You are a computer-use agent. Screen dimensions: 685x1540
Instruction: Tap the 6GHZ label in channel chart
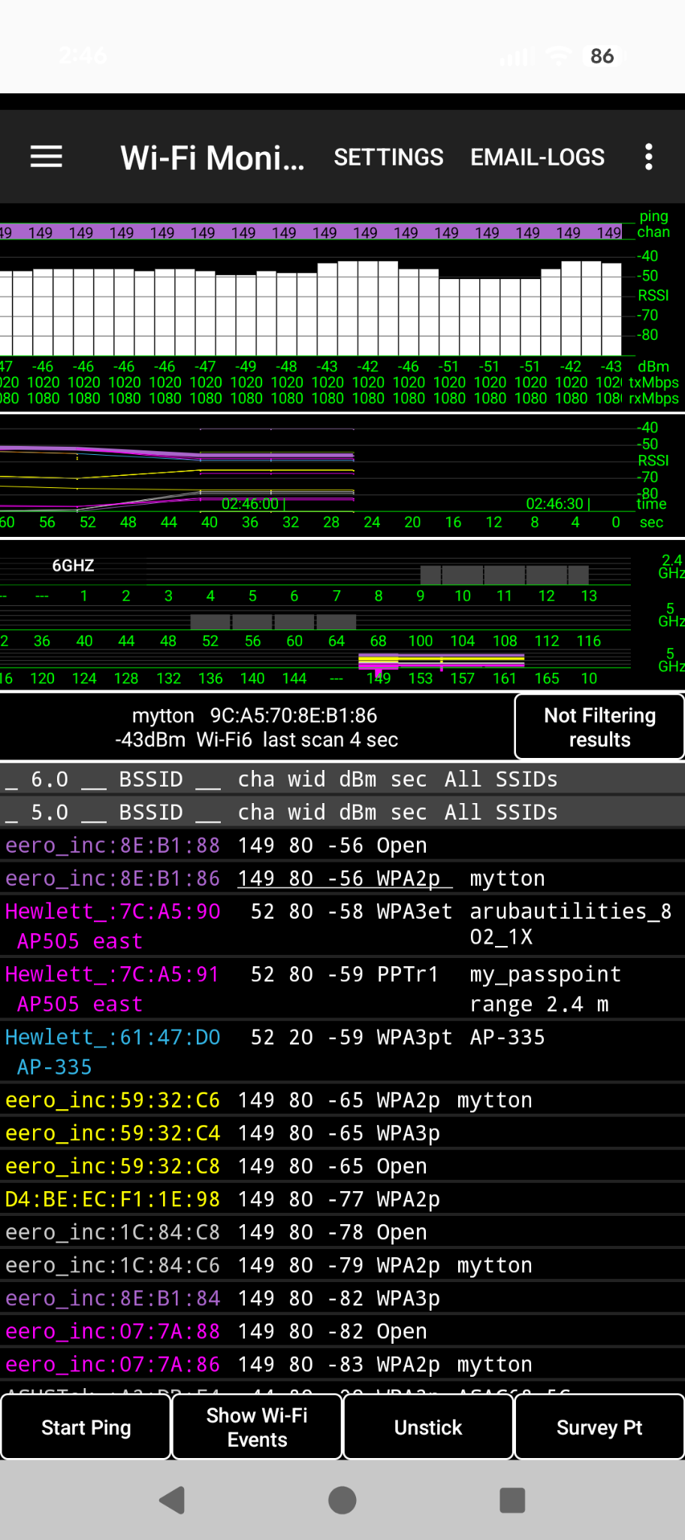click(x=73, y=565)
